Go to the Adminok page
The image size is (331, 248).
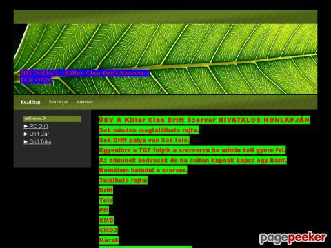pyautogui.click(x=85, y=102)
